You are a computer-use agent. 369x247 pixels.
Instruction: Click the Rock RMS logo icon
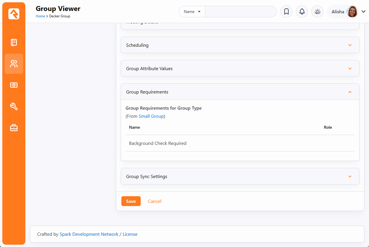click(x=14, y=14)
